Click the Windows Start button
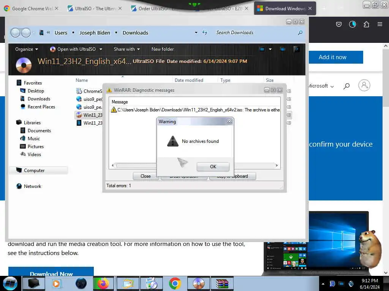 pos(10,283)
